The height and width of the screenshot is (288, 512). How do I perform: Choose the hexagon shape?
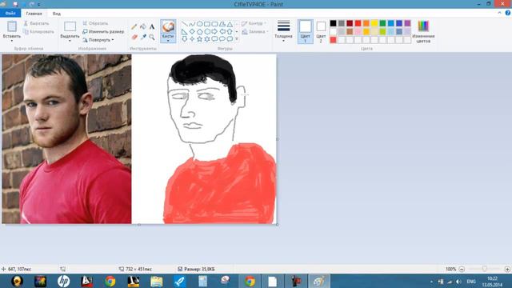click(207, 32)
